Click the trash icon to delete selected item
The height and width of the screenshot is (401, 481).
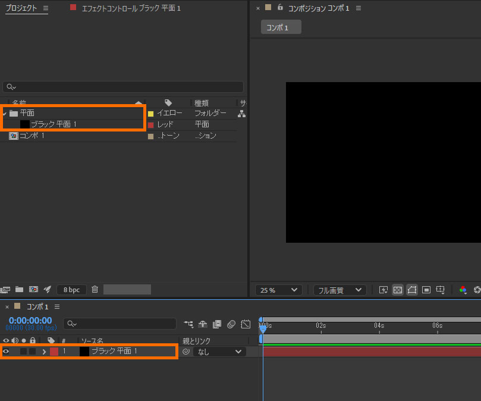95,290
